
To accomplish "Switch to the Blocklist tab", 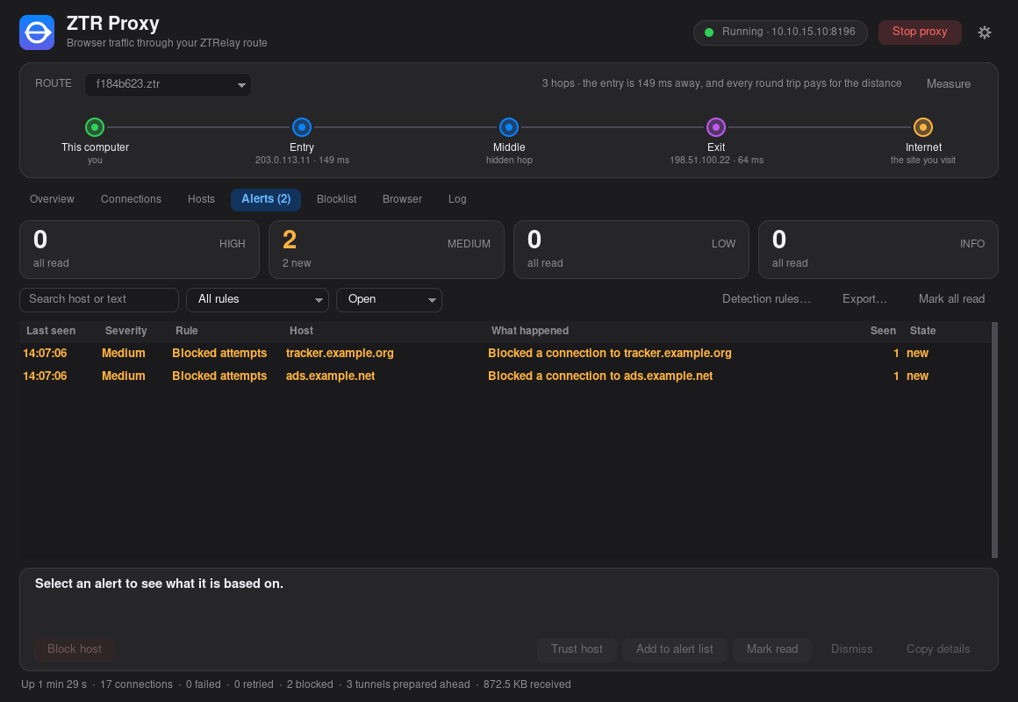I will click(x=336, y=199).
